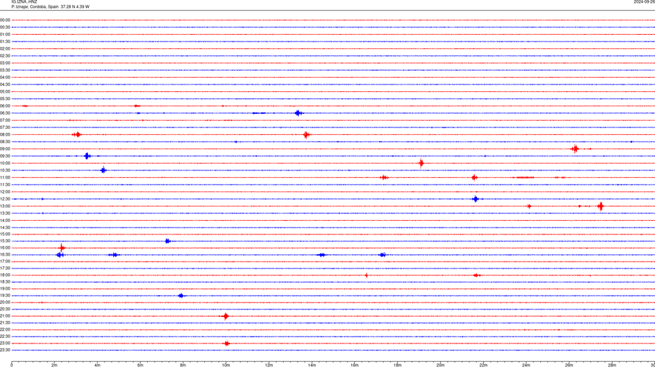Click the 4m axis tick label
655x368 pixels.
(98, 365)
